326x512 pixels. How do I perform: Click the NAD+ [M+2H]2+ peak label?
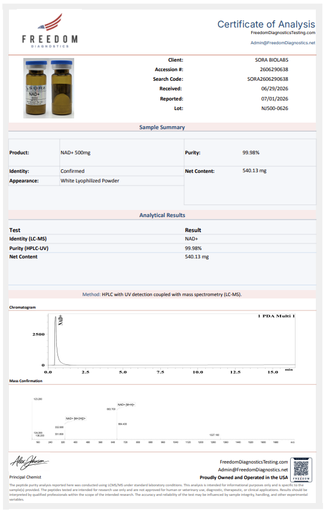pyautogui.click(x=75, y=419)
